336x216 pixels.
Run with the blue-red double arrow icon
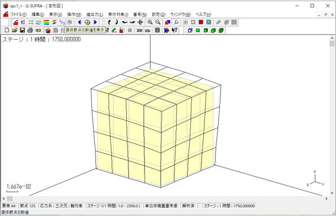click(167, 30)
